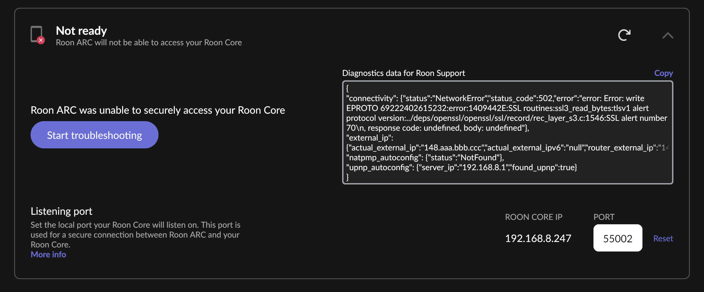Click the Not ready heading
The height and width of the screenshot is (292, 704).
tap(81, 31)
